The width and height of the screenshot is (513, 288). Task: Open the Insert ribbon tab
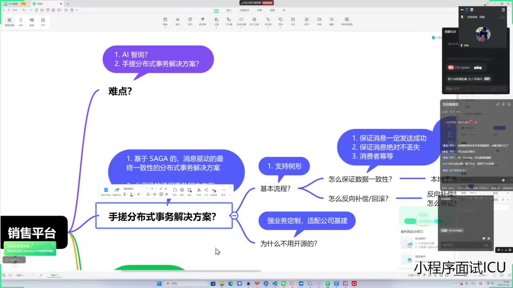tap(229, 10)
